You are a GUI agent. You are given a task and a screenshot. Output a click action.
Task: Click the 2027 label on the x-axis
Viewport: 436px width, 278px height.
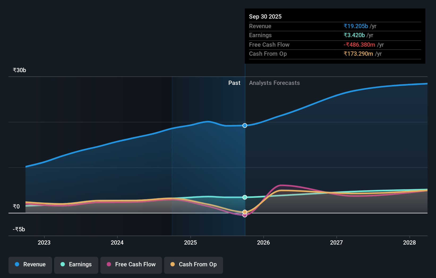336,242
